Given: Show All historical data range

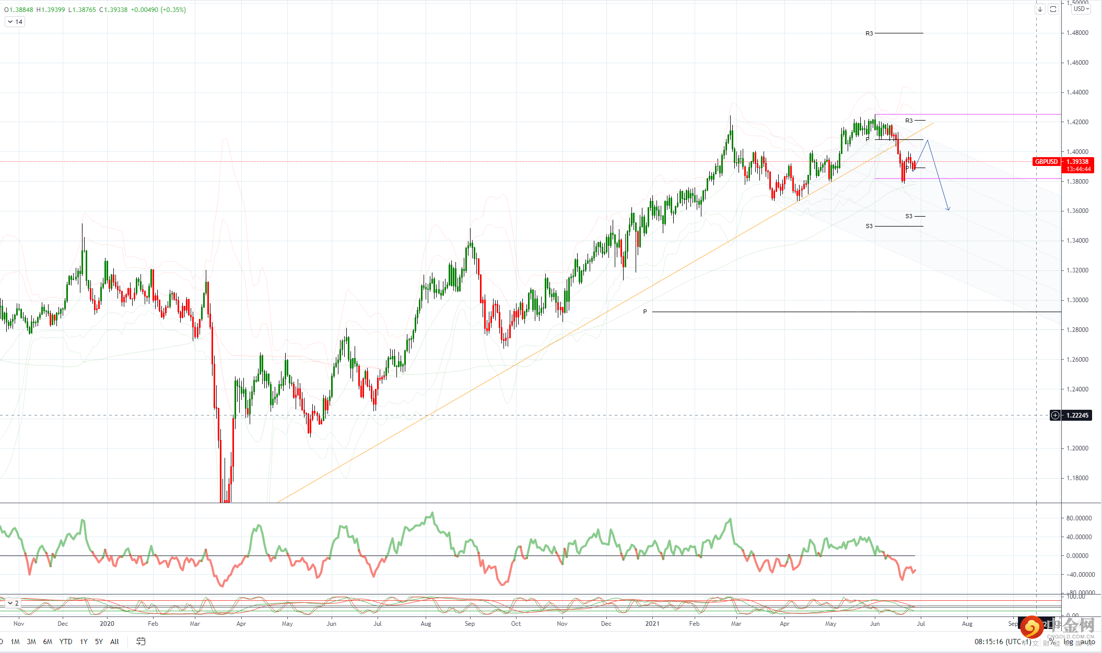Looking at the screenshot, I should tap(114, 642).
